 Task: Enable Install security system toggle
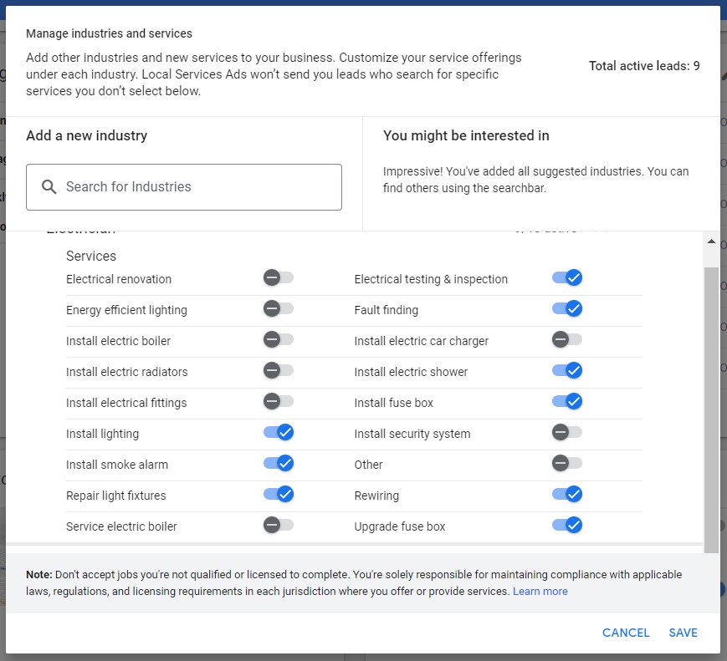coord(567,433)
